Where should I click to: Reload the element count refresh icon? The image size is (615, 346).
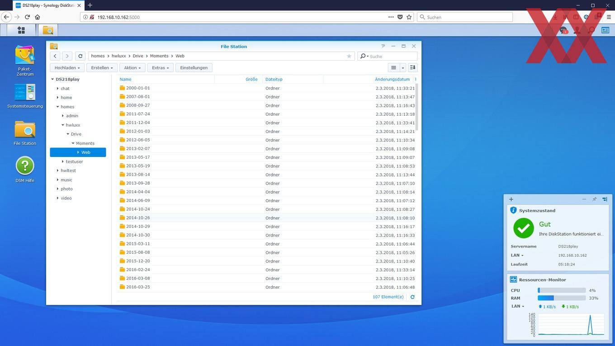(x=412, y=297)
